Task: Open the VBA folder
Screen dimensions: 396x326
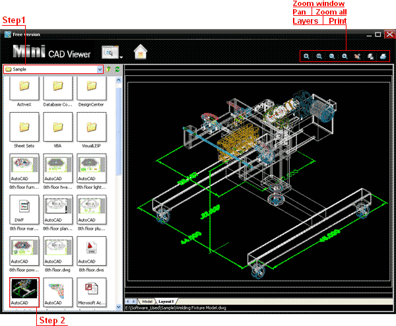Action: coord(58,130)
